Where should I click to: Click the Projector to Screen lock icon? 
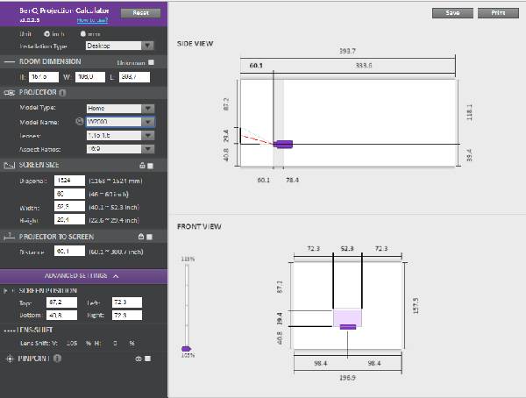pos(141,237)
